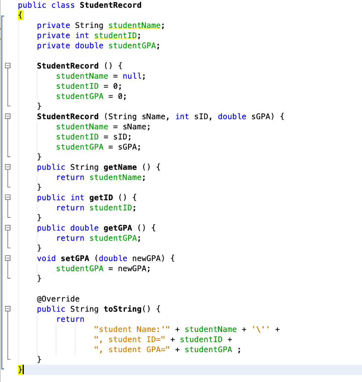Click the highlighted opening brace of the class

20,15
